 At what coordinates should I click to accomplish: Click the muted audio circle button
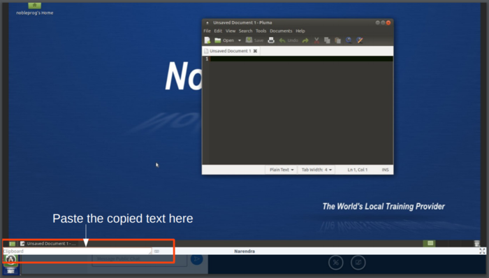[x=336, y=263]
